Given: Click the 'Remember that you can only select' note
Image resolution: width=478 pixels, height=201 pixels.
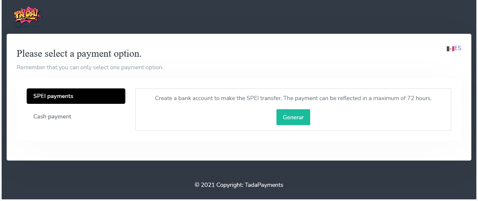Looking at the screenshot, I should point(90,67).
